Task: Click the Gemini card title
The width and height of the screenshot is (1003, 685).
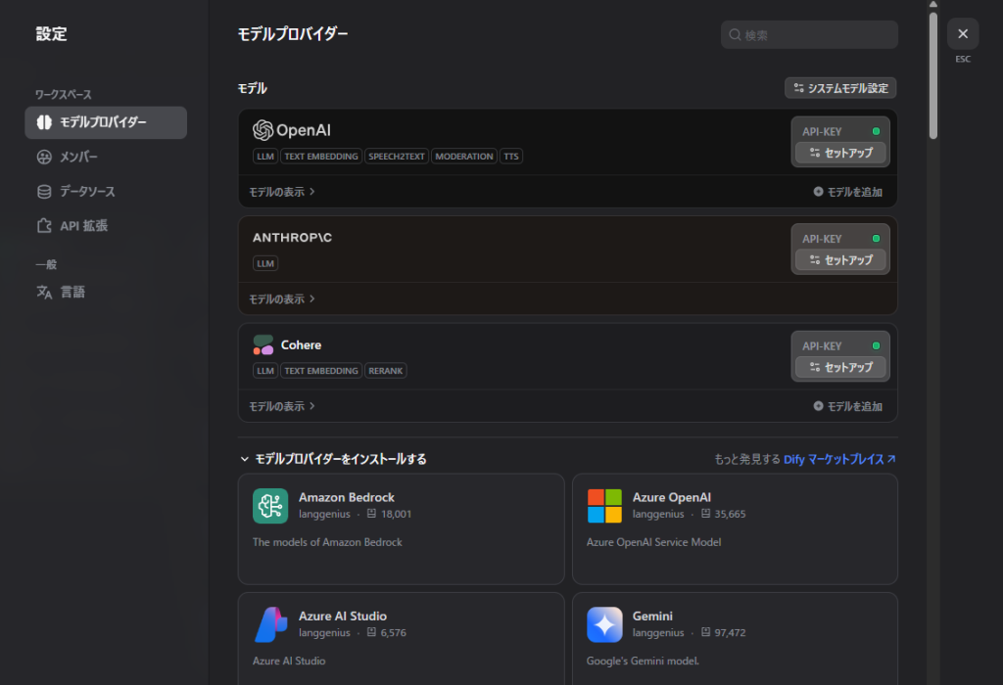Action: [652, 616]
